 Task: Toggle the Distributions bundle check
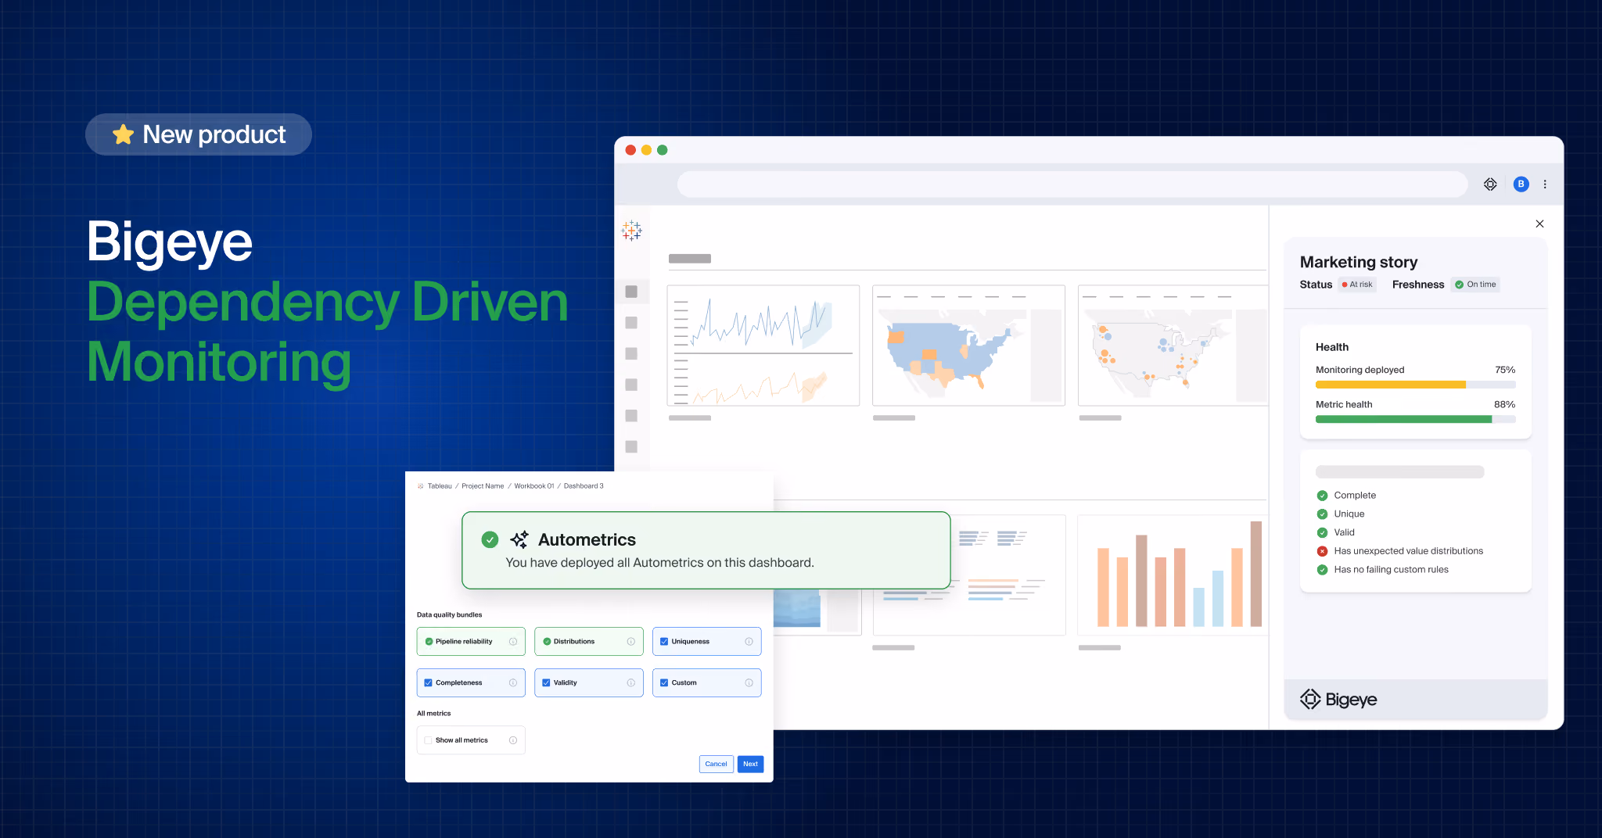click(x=547, y=642)
